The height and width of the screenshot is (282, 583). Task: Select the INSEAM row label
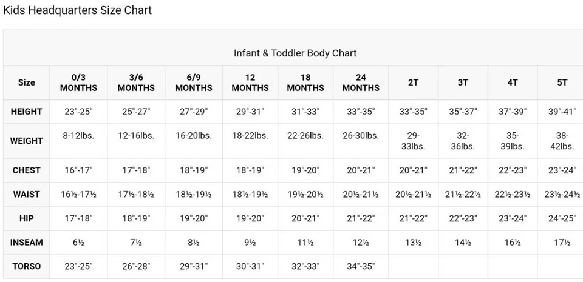pos(27,243)
